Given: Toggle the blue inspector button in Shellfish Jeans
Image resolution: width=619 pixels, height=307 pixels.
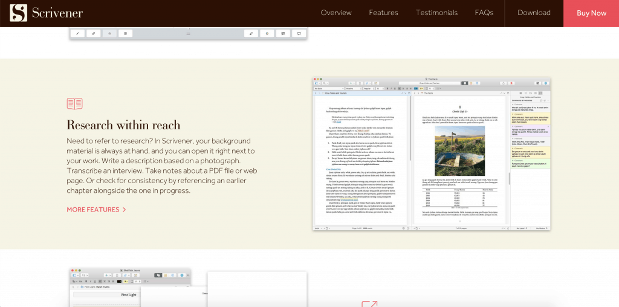Looking at the screenshot, I should [x=182, y=275].
